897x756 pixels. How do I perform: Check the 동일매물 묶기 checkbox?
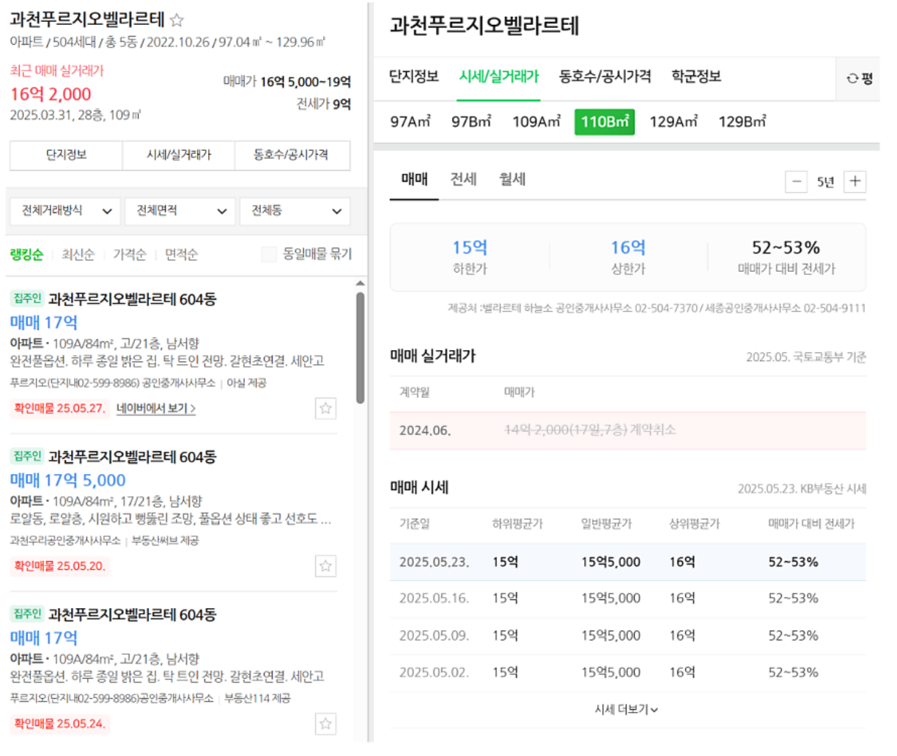coord(269,254)
